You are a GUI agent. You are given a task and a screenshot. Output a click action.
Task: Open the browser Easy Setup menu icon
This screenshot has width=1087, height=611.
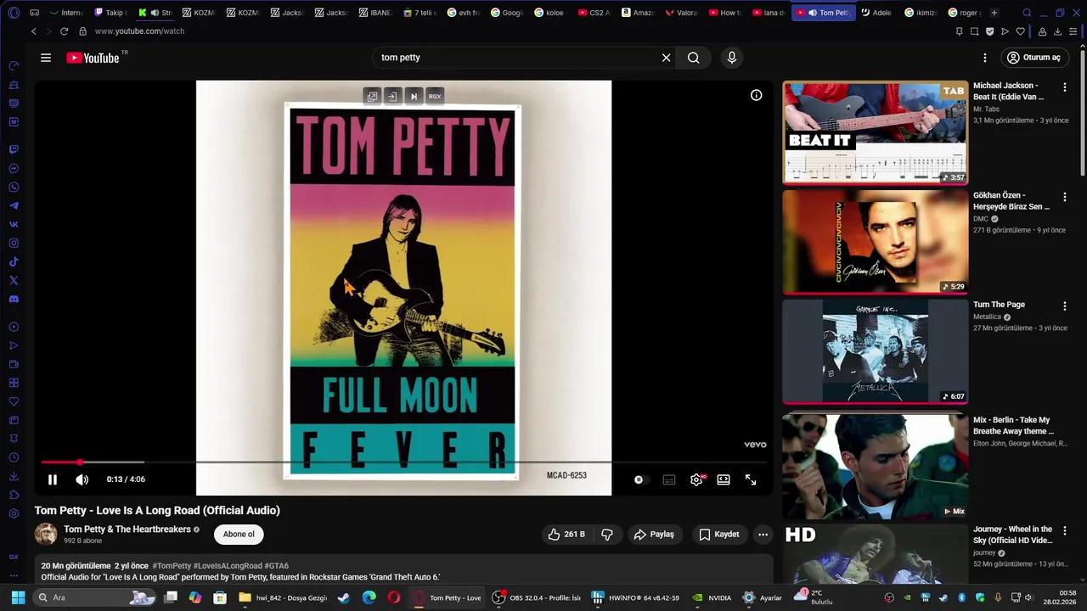(x=1073, y=31)
